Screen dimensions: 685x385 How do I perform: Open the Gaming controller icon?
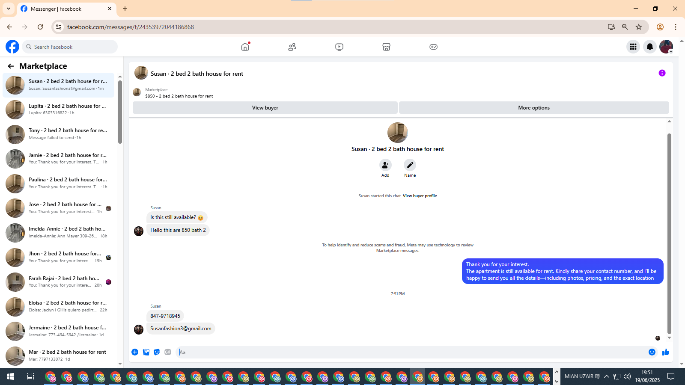click(x=434, y=47)
